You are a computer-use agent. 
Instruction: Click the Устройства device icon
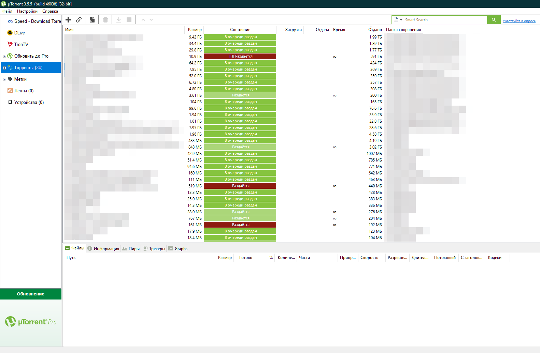point(10,102)
